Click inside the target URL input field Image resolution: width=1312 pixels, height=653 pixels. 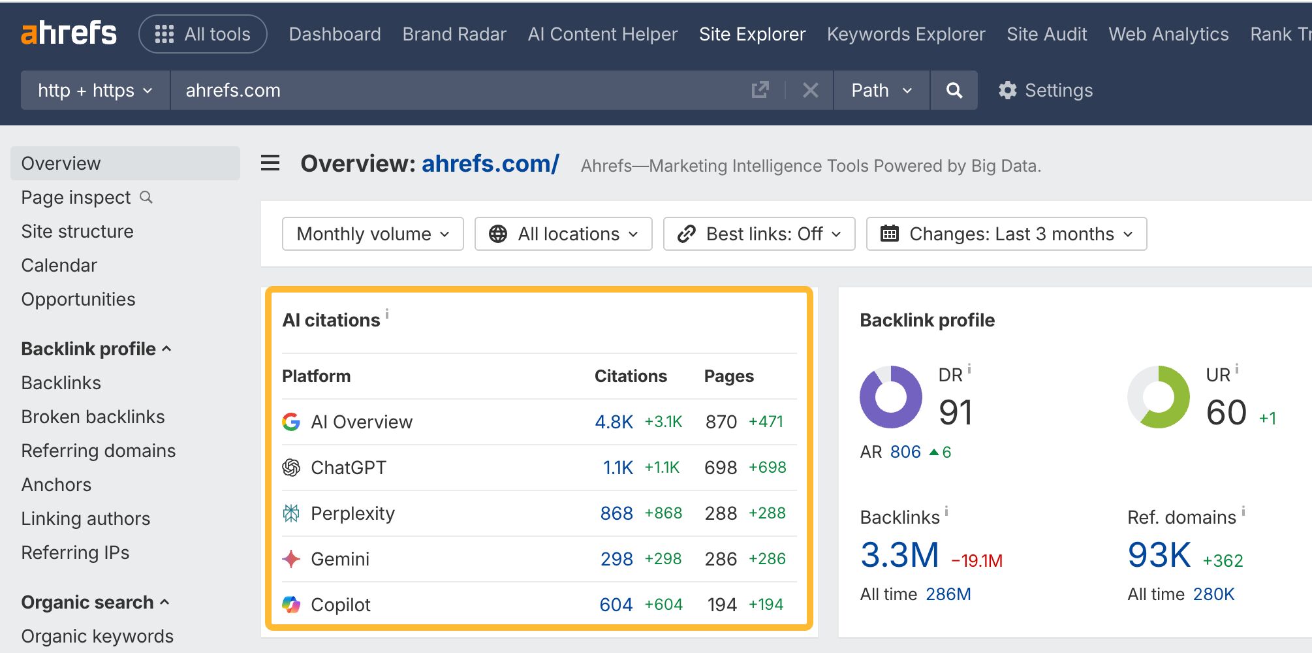tap(457, 90)
